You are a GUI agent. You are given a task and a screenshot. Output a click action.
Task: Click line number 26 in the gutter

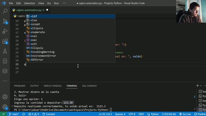click(17, 68)
